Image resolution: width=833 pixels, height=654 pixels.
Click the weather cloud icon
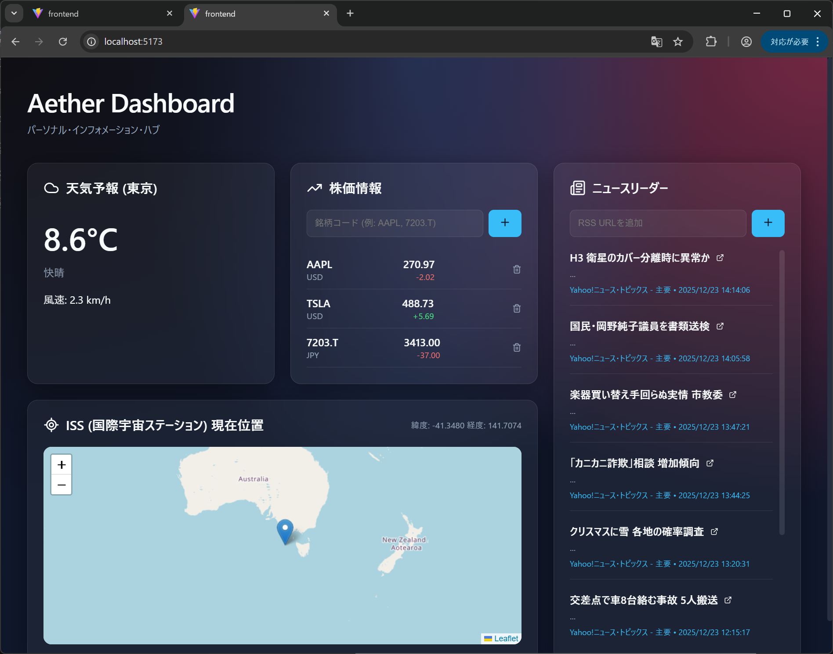51,188
